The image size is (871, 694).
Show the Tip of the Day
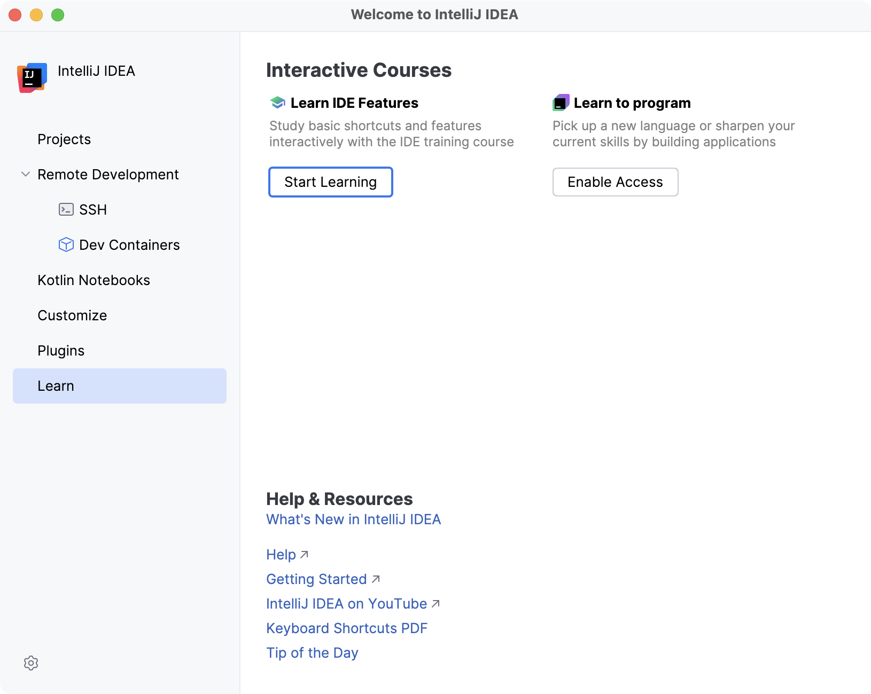pyautogui.click(x=312, y=652)
